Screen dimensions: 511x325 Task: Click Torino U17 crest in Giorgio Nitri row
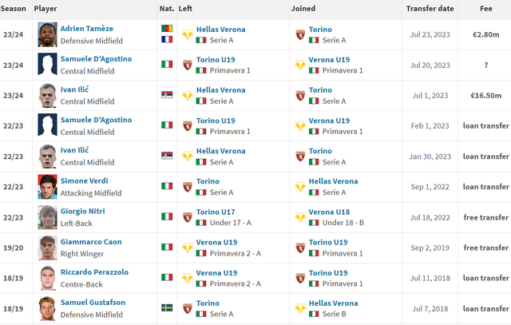coord(188,217)
